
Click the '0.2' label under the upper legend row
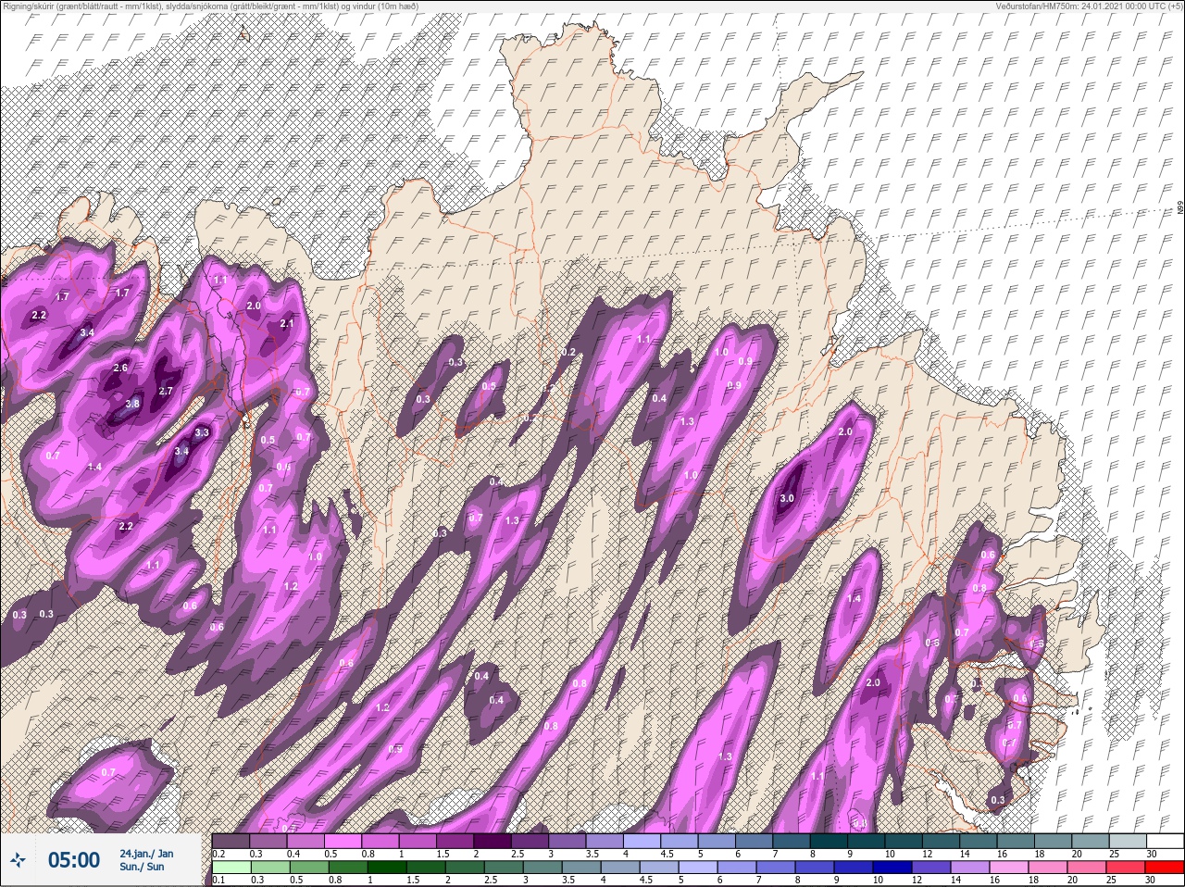coord(219,854)
